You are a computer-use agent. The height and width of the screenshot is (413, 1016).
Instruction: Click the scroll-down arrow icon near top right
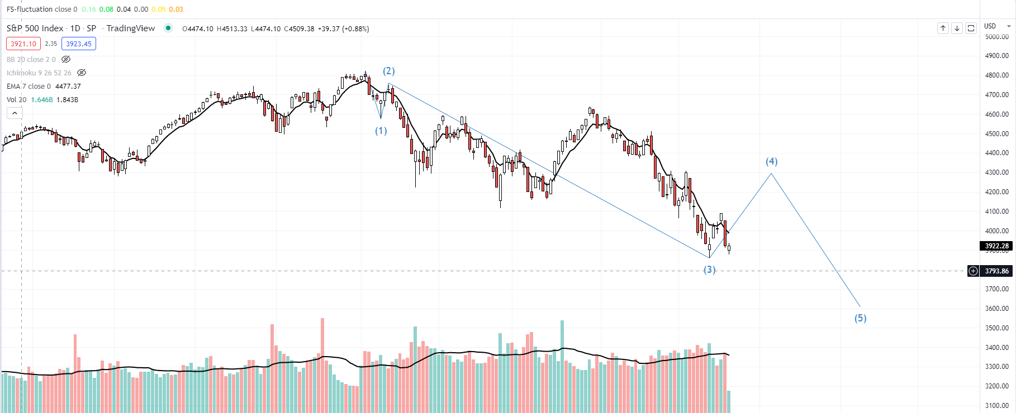point(957,28)
